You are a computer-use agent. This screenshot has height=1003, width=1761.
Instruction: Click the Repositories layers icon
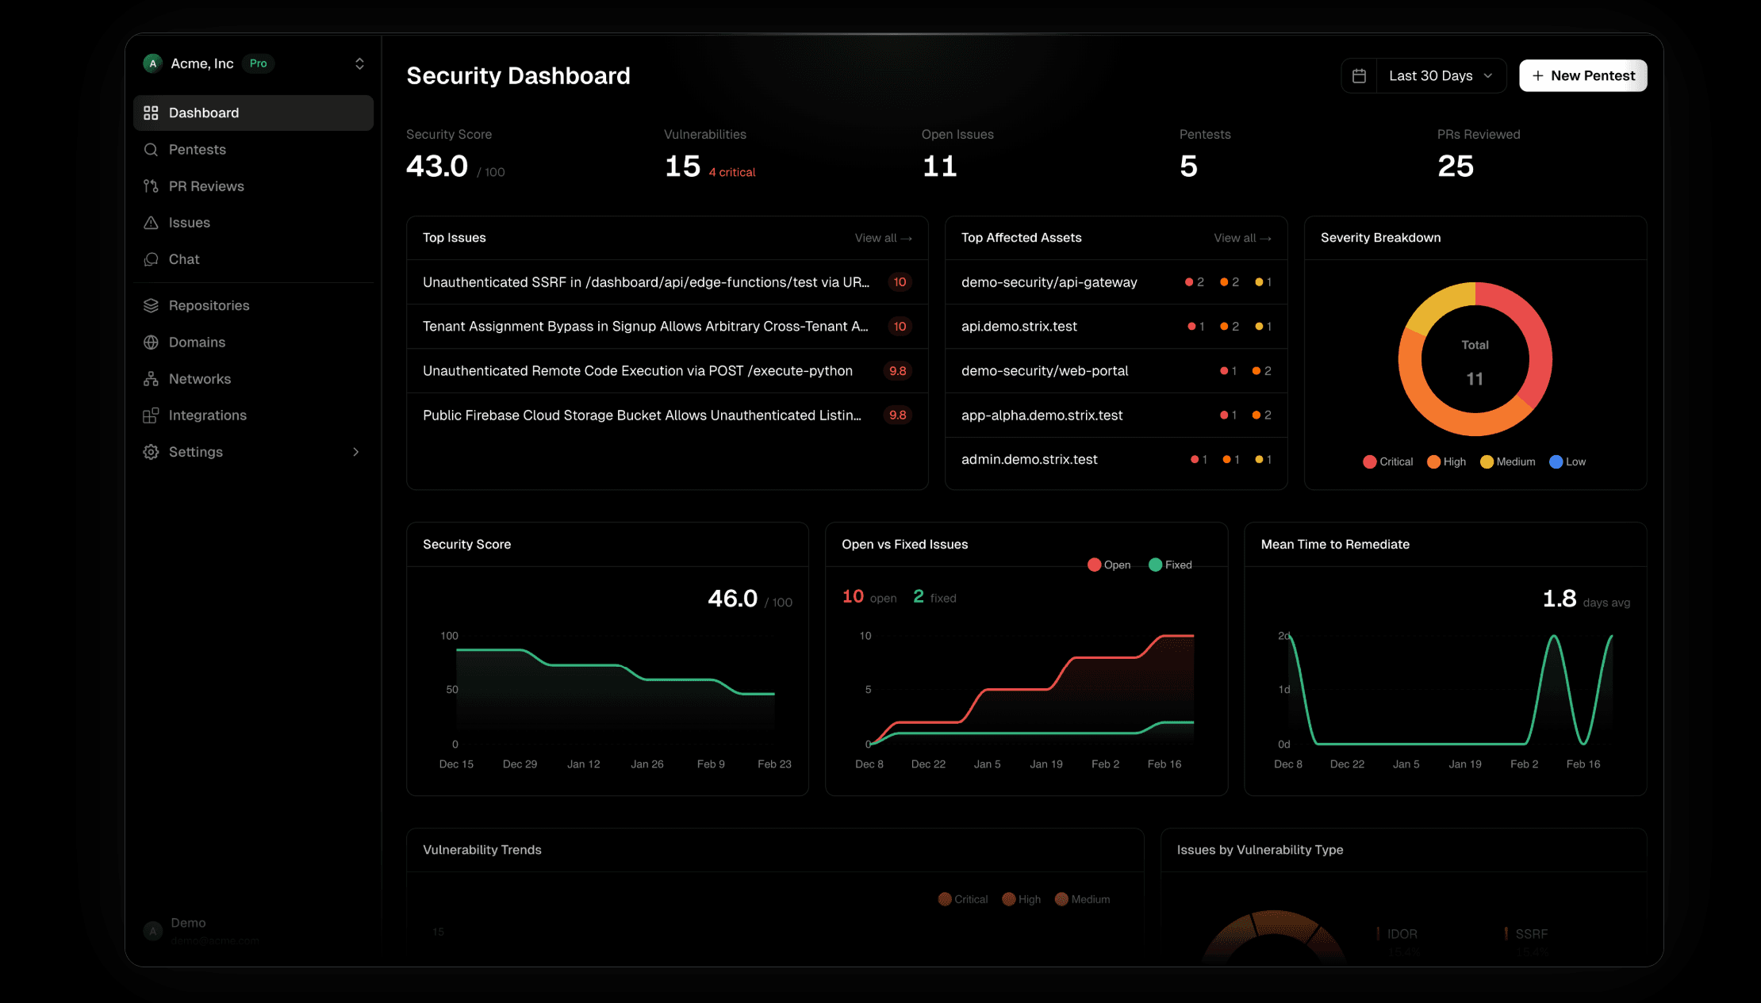151,305
